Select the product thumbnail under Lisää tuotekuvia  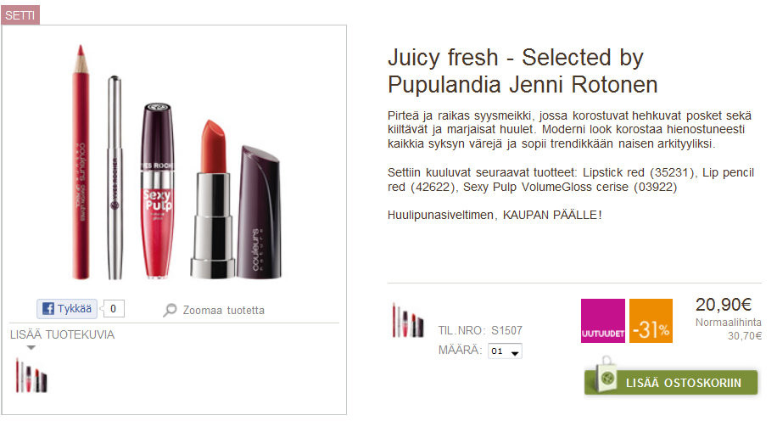31,375
